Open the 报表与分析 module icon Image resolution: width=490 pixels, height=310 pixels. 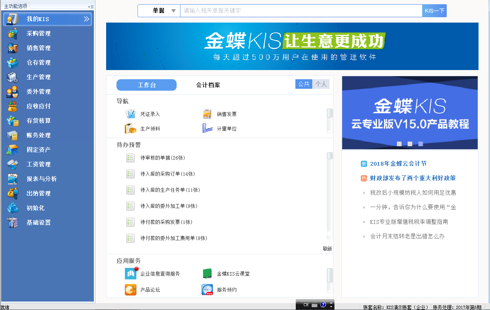click(13, 179)
